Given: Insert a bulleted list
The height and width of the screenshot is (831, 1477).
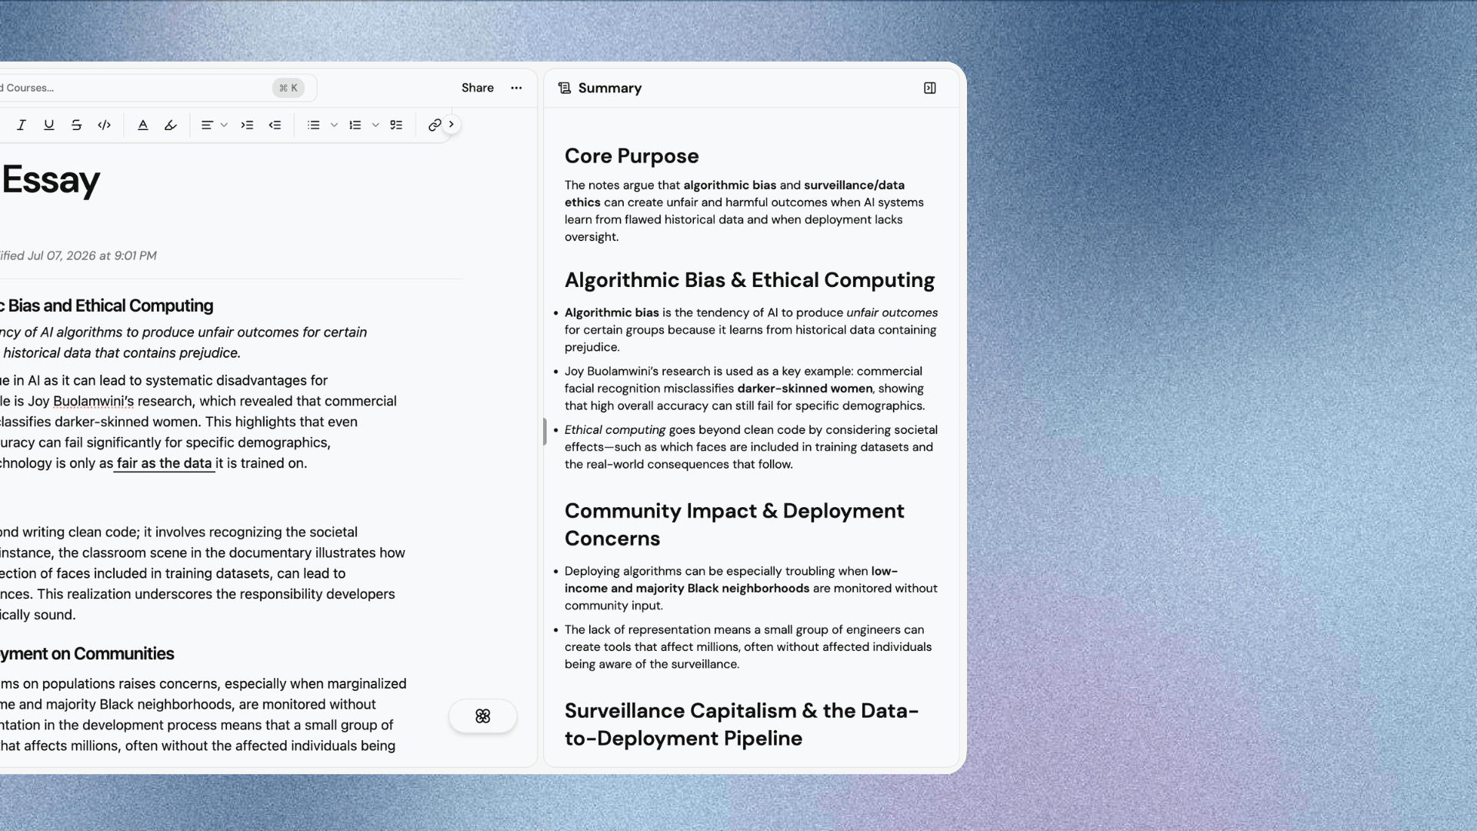Looking at the screenshot, I should (314, 125).
